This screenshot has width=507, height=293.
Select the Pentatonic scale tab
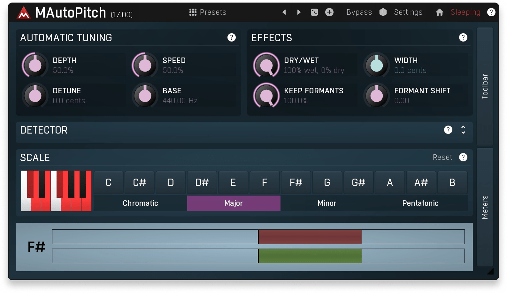pos(420,203)
